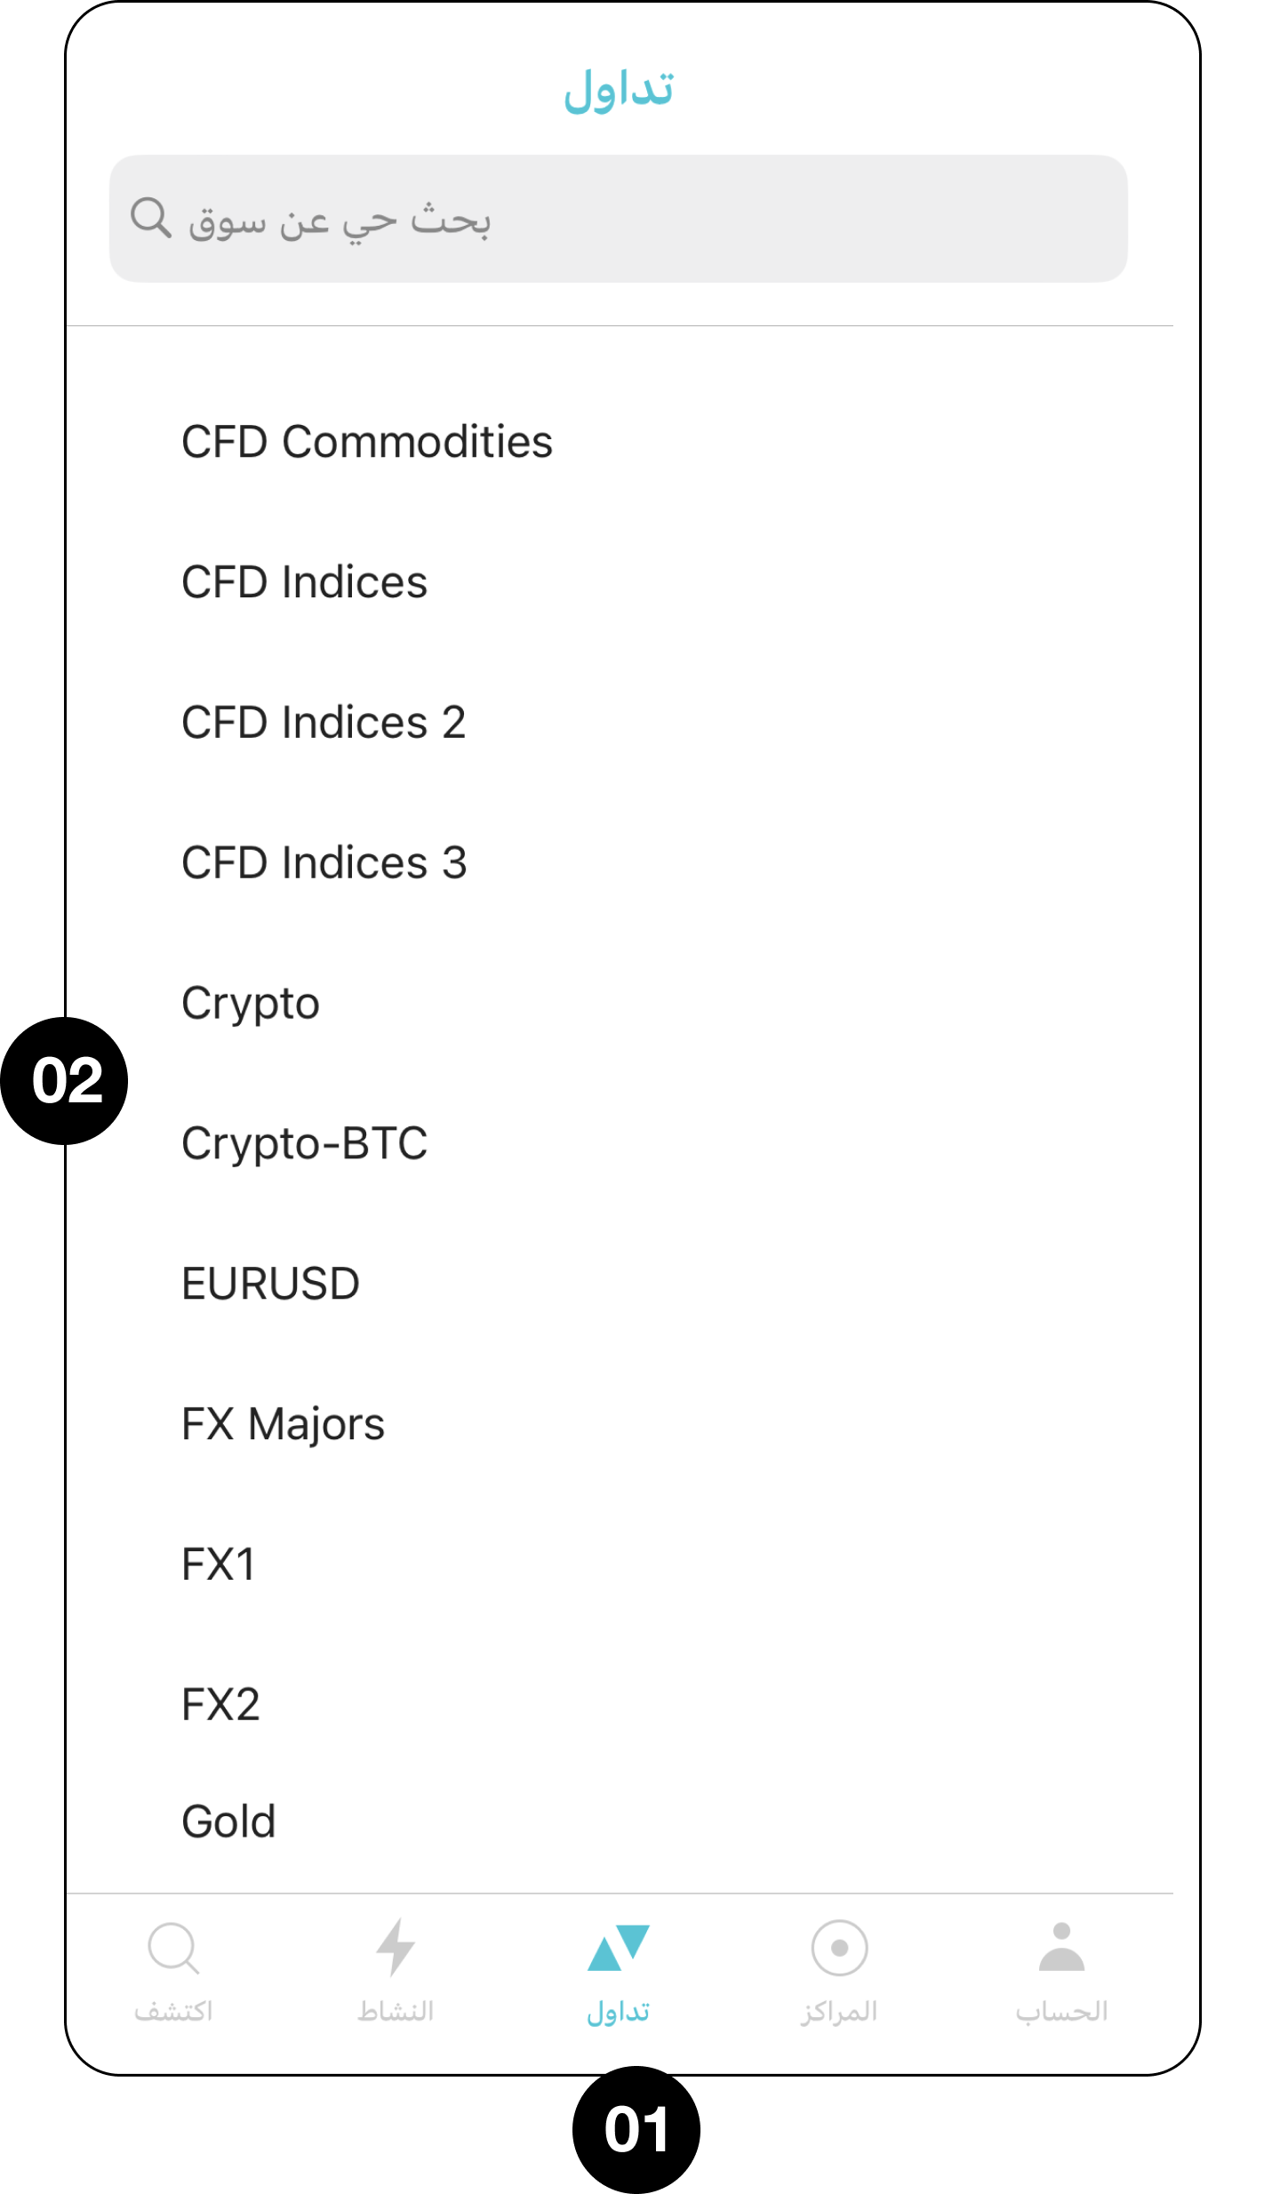Tap the magnifier icon in search bar
The height and width of the screenshot is (2194, 1280).
[151, 218]
